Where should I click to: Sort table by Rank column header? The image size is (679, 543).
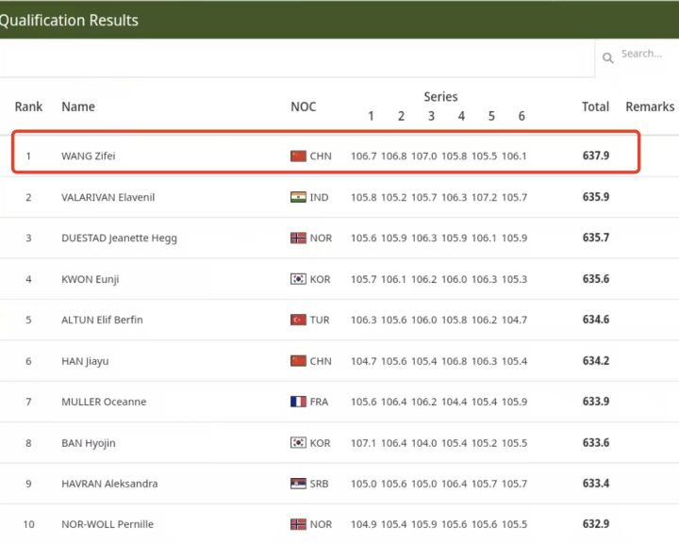[x=28, y=107]
